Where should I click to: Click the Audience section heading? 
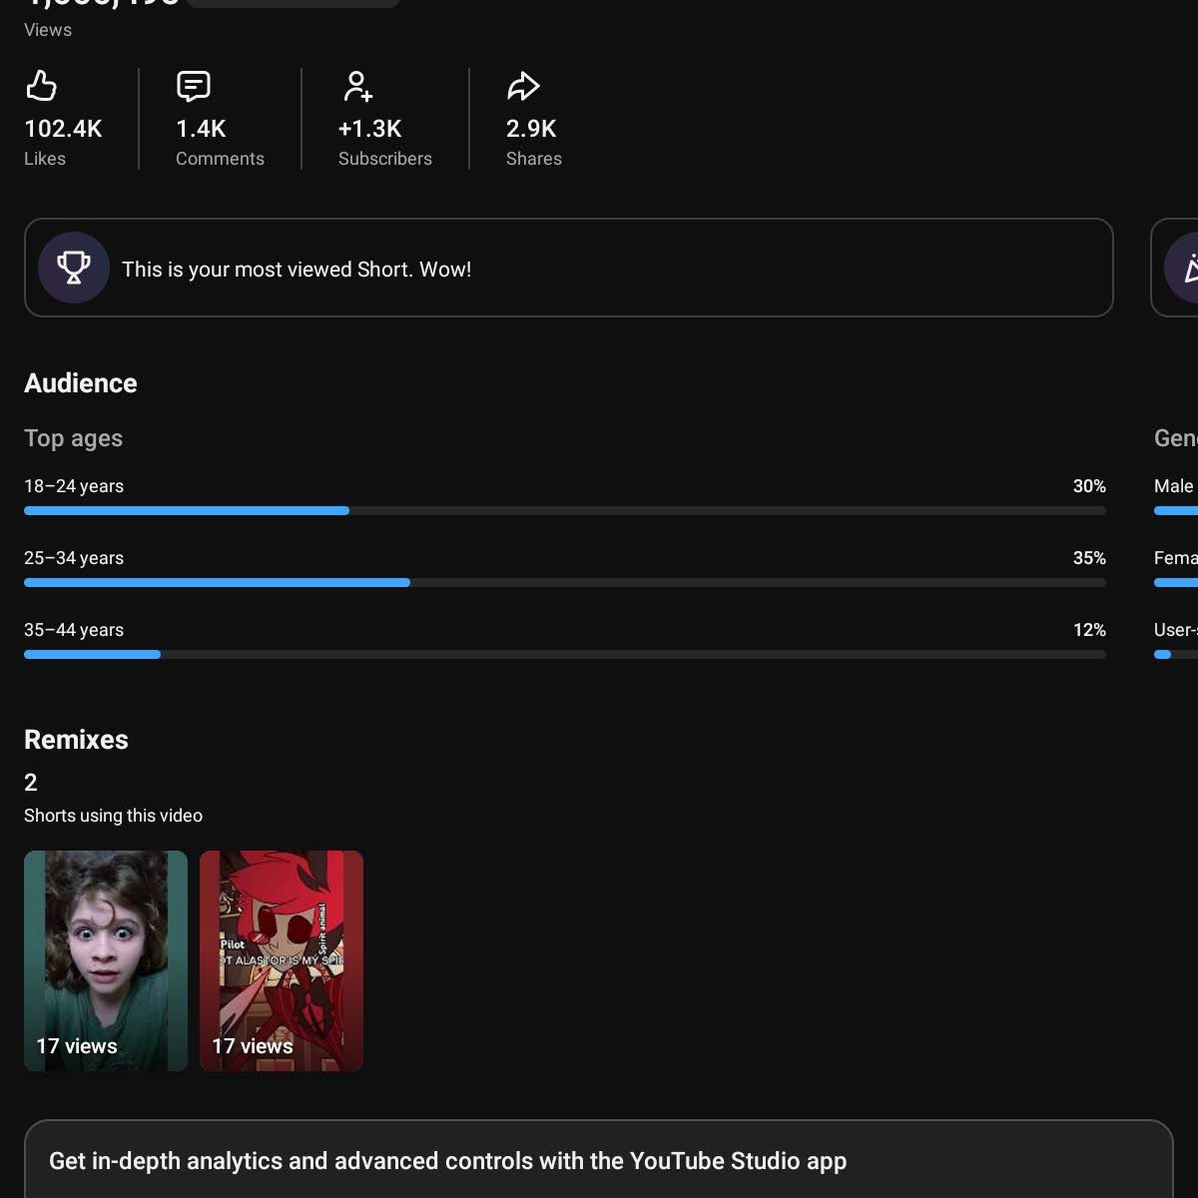tap(81, 383)
